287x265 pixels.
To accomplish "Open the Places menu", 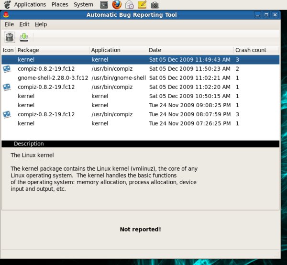I will coord(60,4).
